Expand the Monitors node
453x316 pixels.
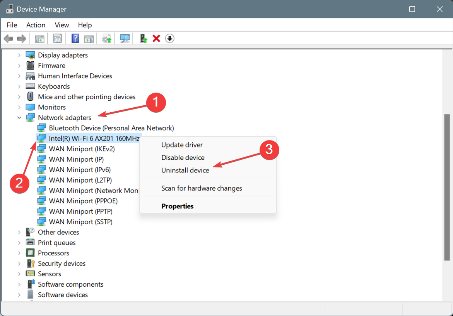[19, 107]
